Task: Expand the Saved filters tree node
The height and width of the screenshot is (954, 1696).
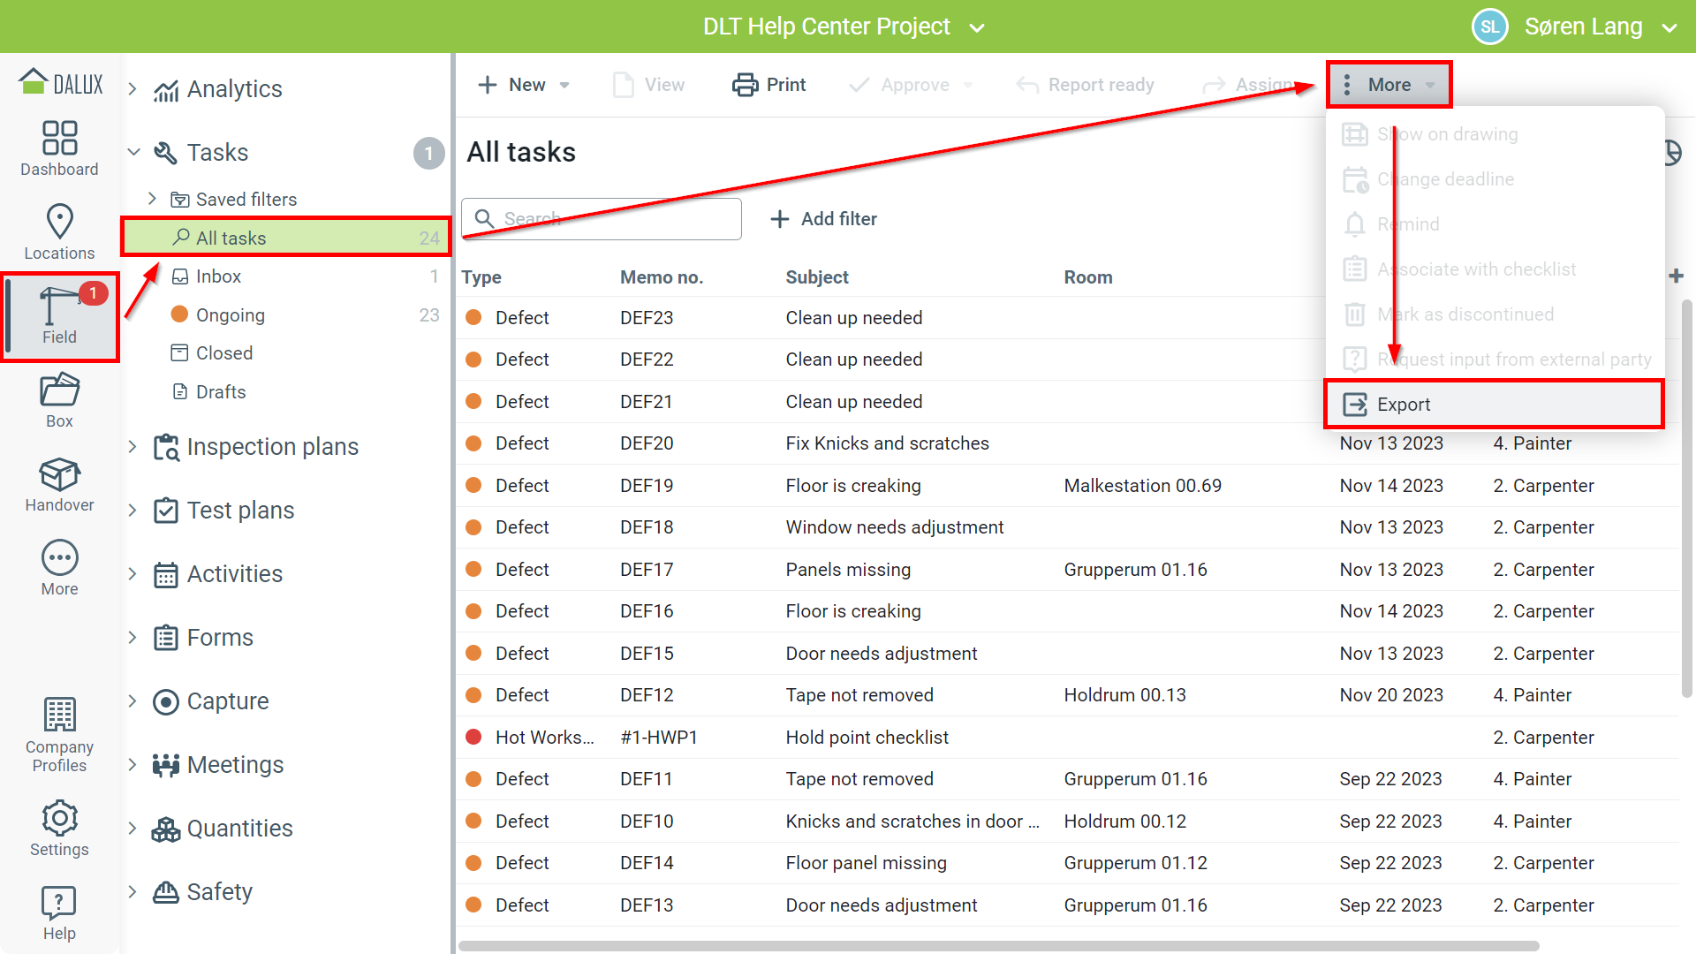Action: coord(152,200)
